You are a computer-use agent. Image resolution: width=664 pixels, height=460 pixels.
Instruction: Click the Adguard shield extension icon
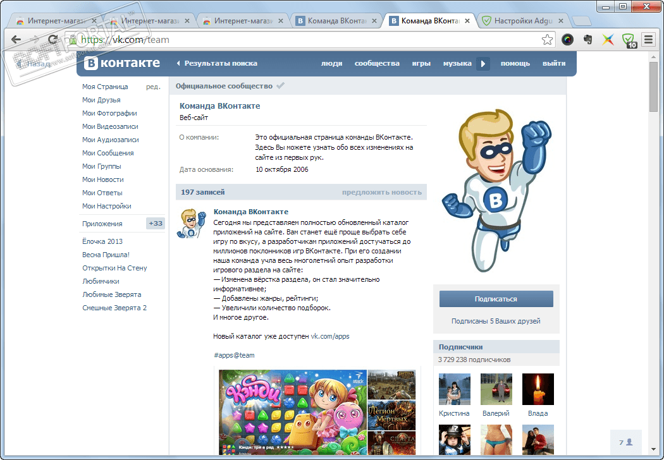[629, 40]
